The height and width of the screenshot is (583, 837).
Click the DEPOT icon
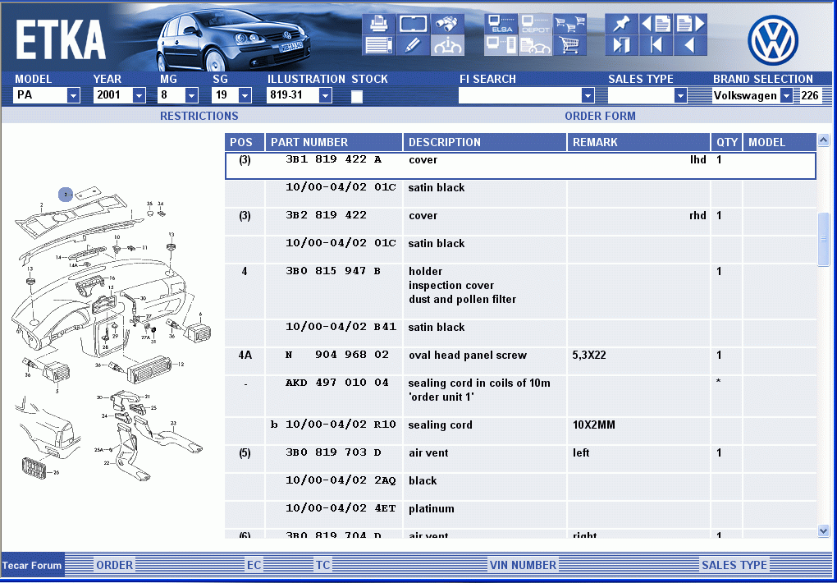pyautogui.click(x=535, y=24)
